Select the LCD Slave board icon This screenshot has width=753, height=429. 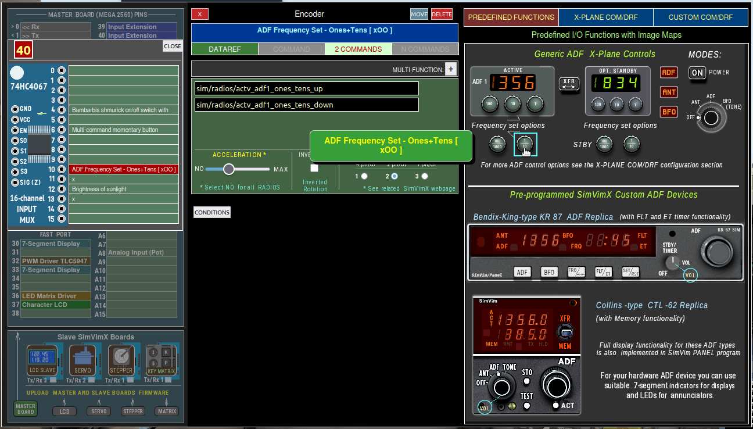pos(42,360)
